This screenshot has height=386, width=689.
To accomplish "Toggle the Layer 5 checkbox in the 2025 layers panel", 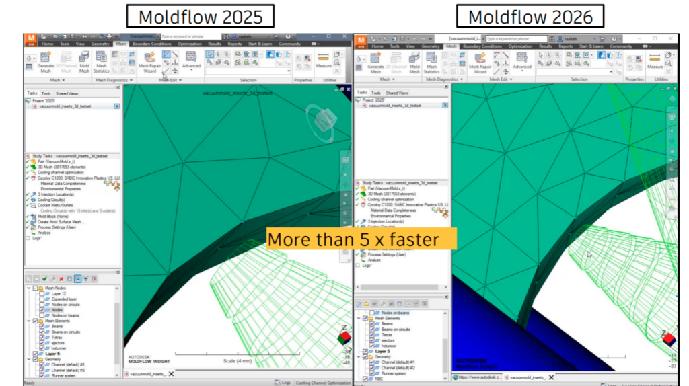I will tap(35, 354).
